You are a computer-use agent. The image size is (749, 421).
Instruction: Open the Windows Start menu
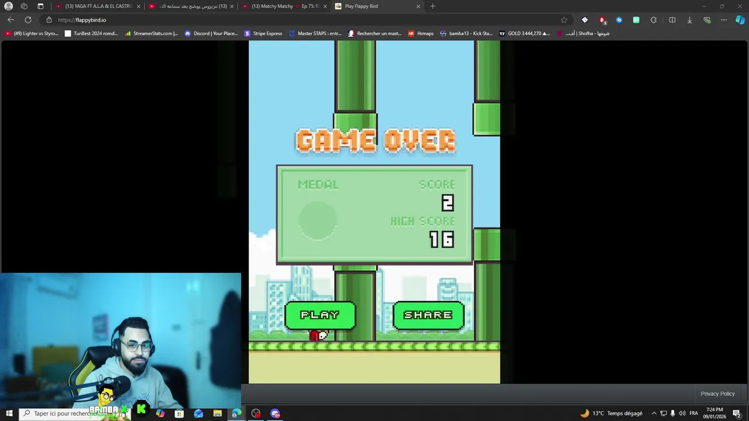click(9, 413)
